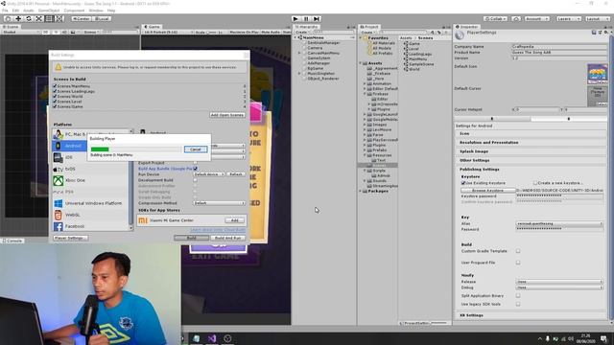Switch to the Scene tab

coord(11,27)
